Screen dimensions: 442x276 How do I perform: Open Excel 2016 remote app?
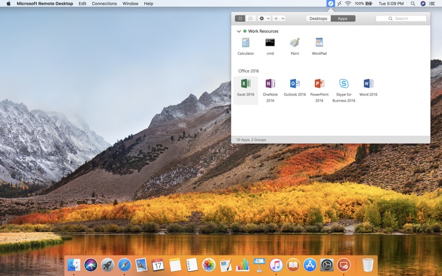pos(246,84)
